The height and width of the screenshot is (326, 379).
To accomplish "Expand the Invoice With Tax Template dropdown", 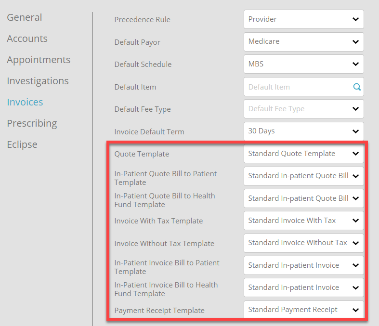I will (x=303, y=221).
